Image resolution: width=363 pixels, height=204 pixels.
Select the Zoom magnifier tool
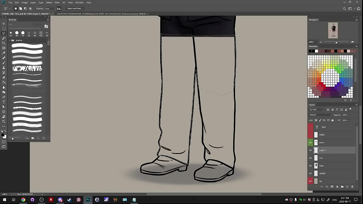[4, 121]
